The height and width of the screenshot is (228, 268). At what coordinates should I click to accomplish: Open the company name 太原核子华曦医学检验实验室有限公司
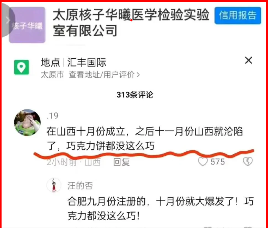click(131, 23)
